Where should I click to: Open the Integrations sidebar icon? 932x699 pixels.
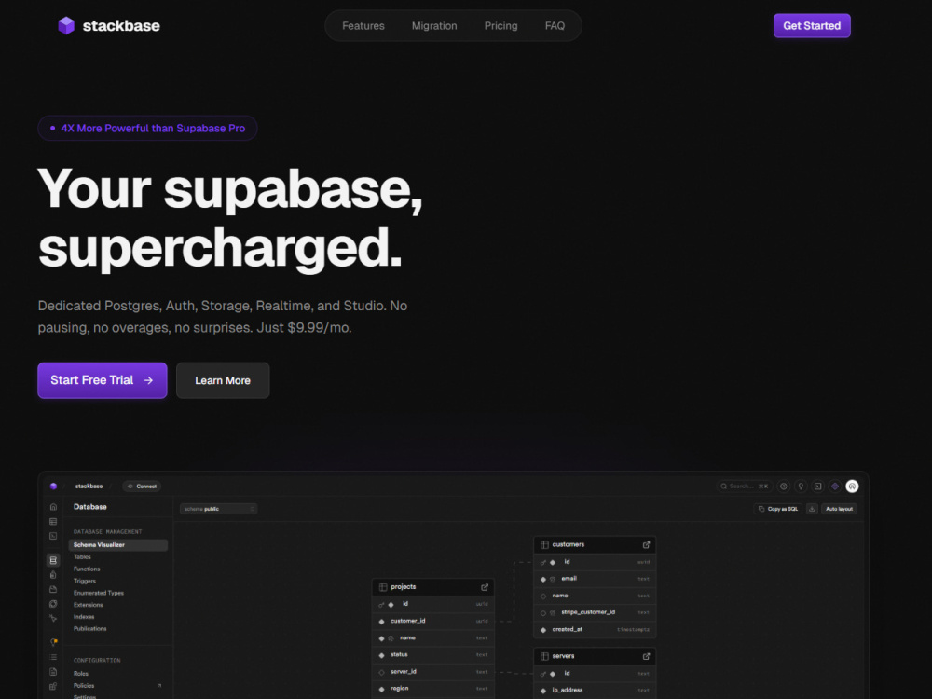pos(53,687)
